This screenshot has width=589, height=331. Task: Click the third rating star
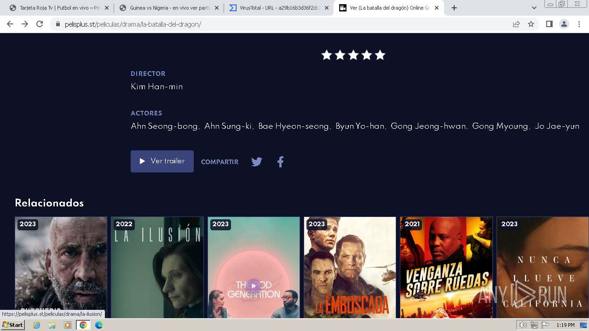click(353, 55)
